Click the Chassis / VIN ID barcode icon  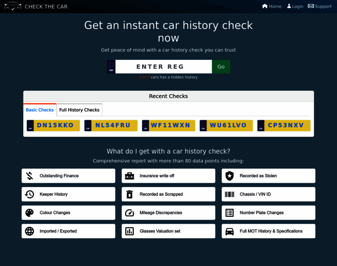(x=230, y=194)
